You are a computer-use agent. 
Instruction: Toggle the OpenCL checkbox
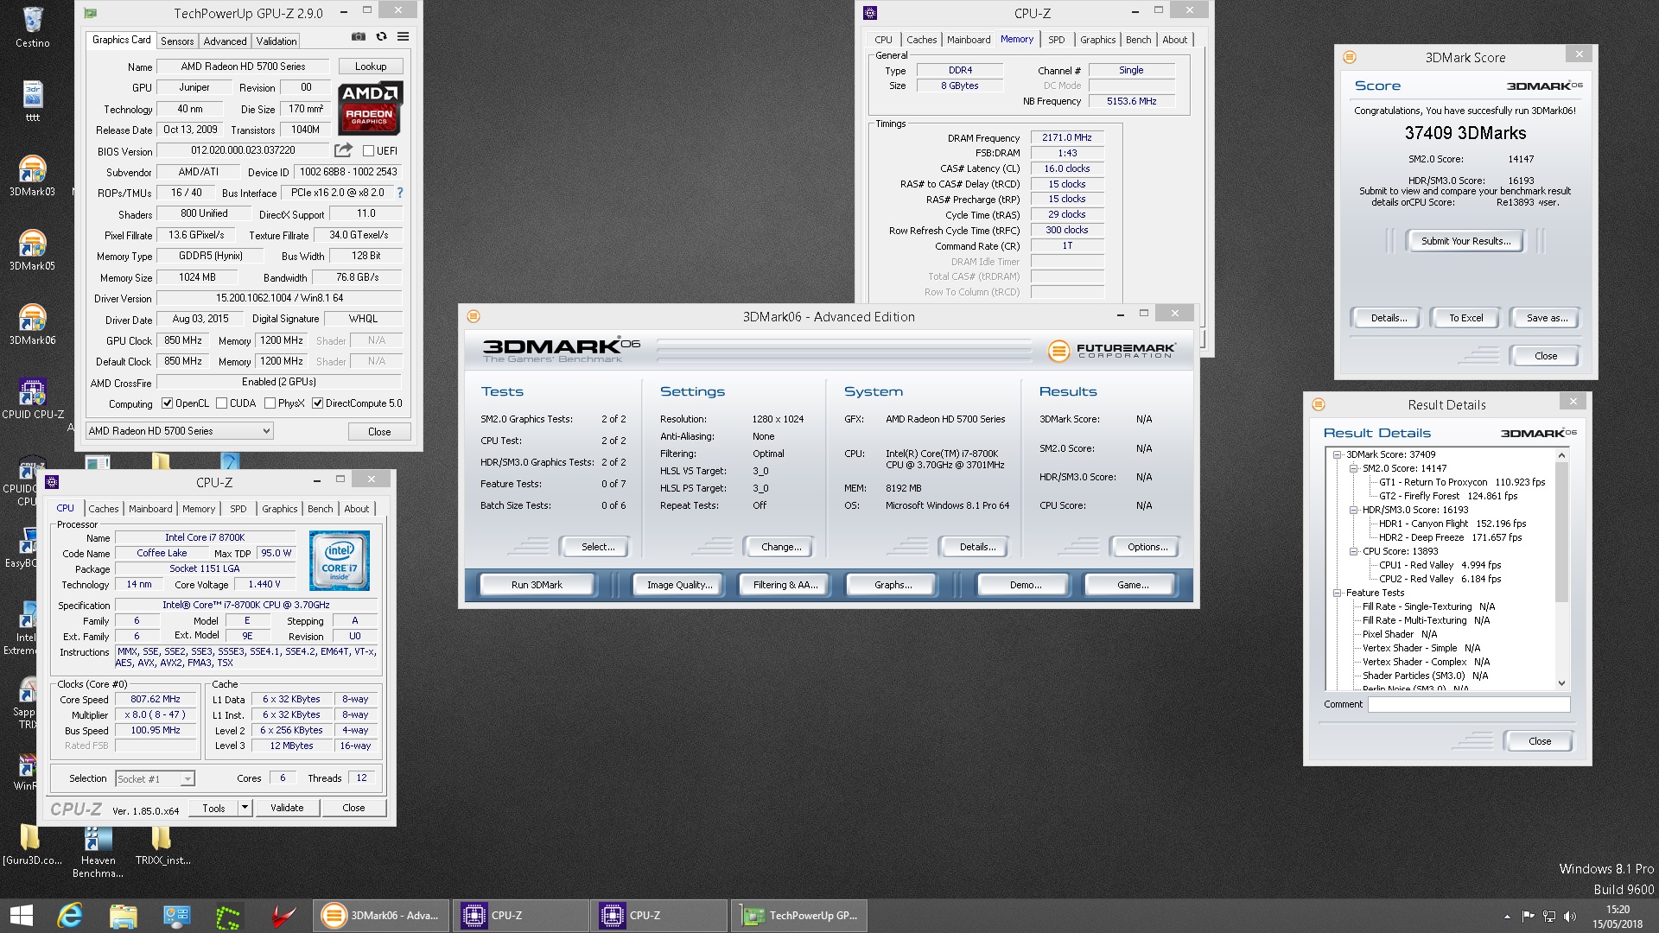tap(167, 403)
